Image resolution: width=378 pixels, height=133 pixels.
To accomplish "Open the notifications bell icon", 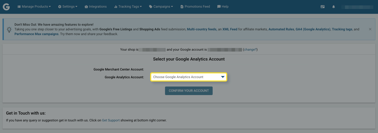I will pyautogui.click(x=333, y=7).
